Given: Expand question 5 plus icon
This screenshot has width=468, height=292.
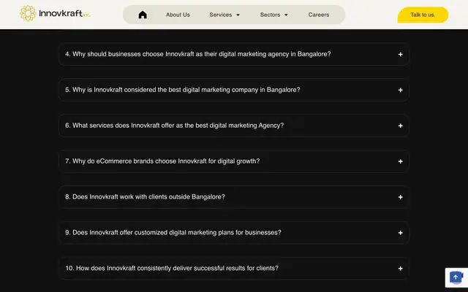Looking at the screenshot, I should click(x=400, y=90).
